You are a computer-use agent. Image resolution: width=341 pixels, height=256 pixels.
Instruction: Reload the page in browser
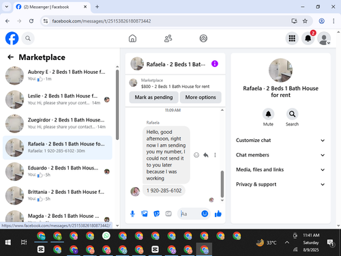coord(31,21)
